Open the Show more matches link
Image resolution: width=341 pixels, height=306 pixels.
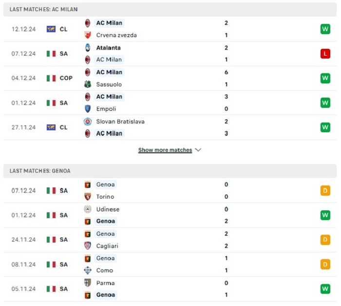click(165, 150)
